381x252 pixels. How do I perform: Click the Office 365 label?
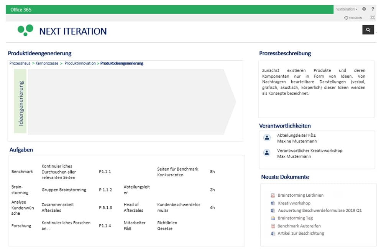point(21,10)
